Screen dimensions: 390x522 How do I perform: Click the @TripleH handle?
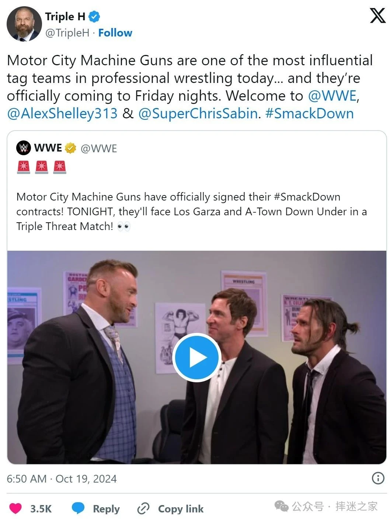(67, 33)
